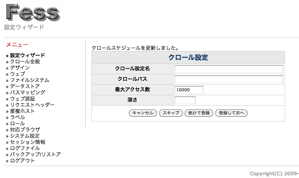Click ログアウト to sign out
Image resolution: width=299 pixels, height=178 pixels.
(x=22, y=161)
